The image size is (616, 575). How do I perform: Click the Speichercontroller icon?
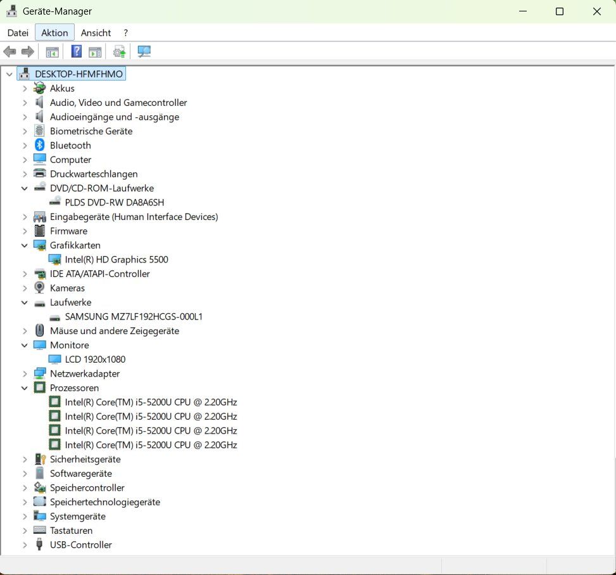click(x=39, y=488)
